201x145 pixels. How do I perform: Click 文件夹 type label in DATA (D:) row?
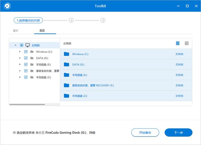pos(179,65)
